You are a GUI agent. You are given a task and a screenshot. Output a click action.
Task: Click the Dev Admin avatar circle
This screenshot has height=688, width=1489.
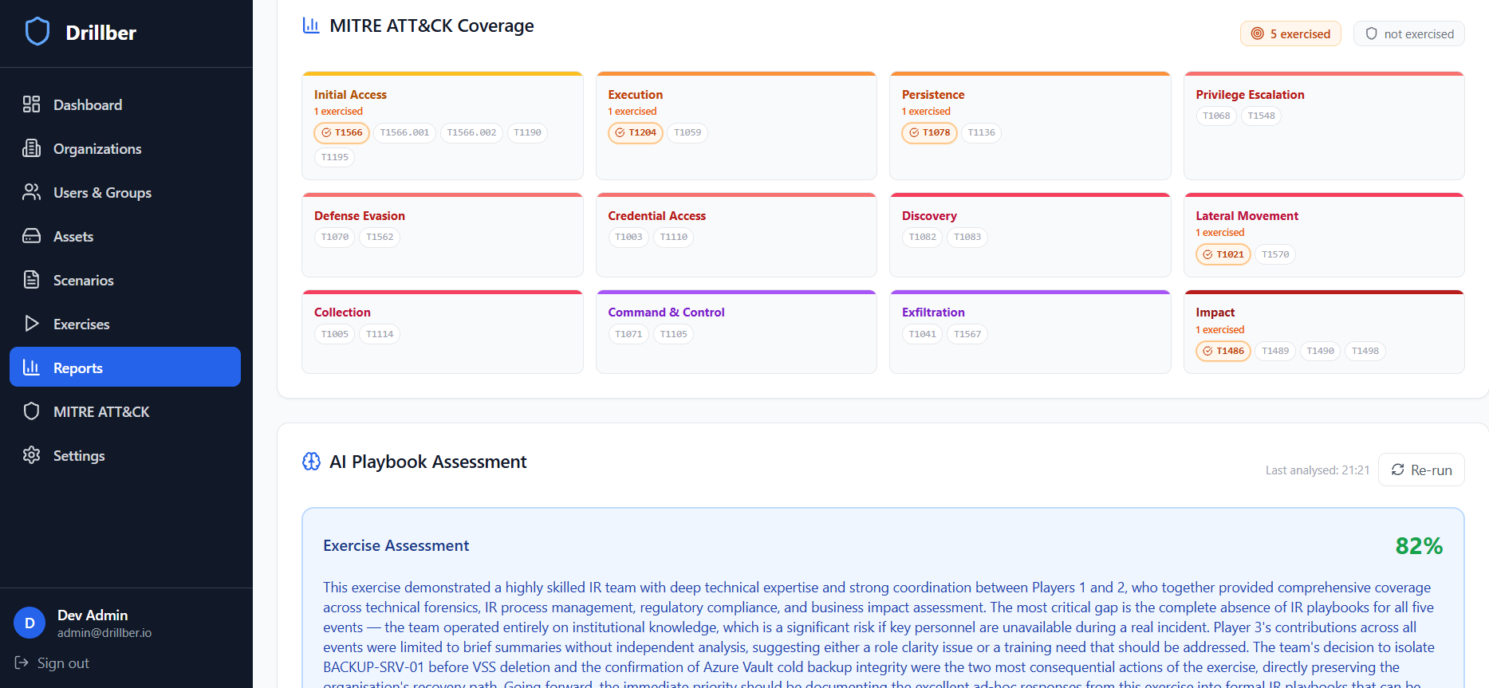(x=30, y=623)
